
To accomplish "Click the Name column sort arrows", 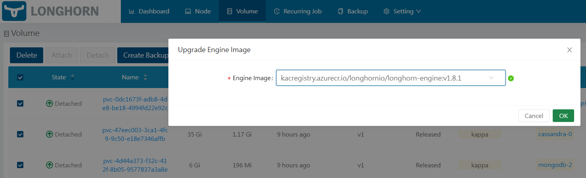I will (145, 77).
